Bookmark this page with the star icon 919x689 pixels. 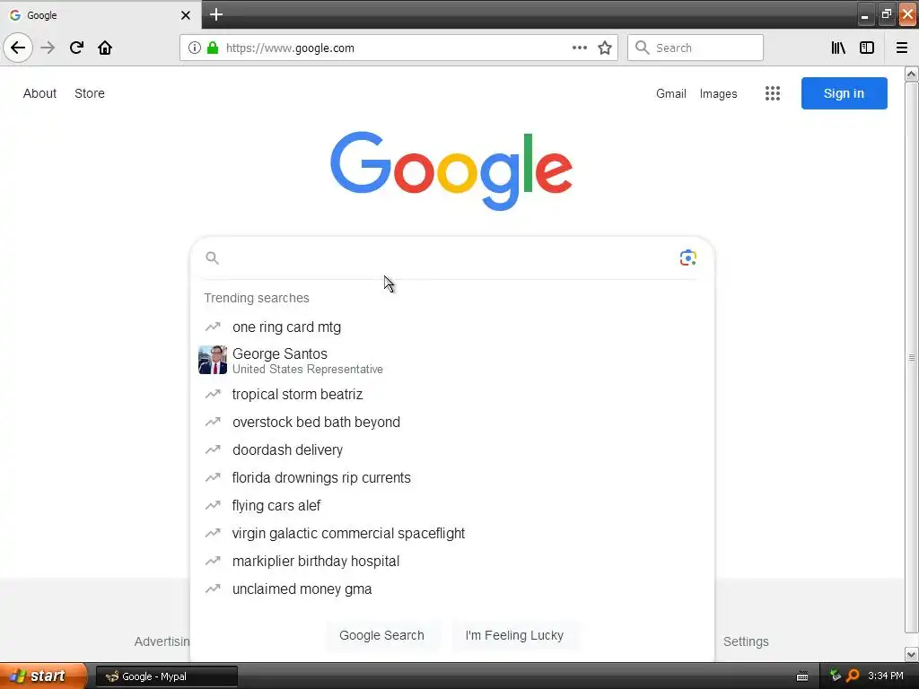pyautogui.click(x=605, y=48)
